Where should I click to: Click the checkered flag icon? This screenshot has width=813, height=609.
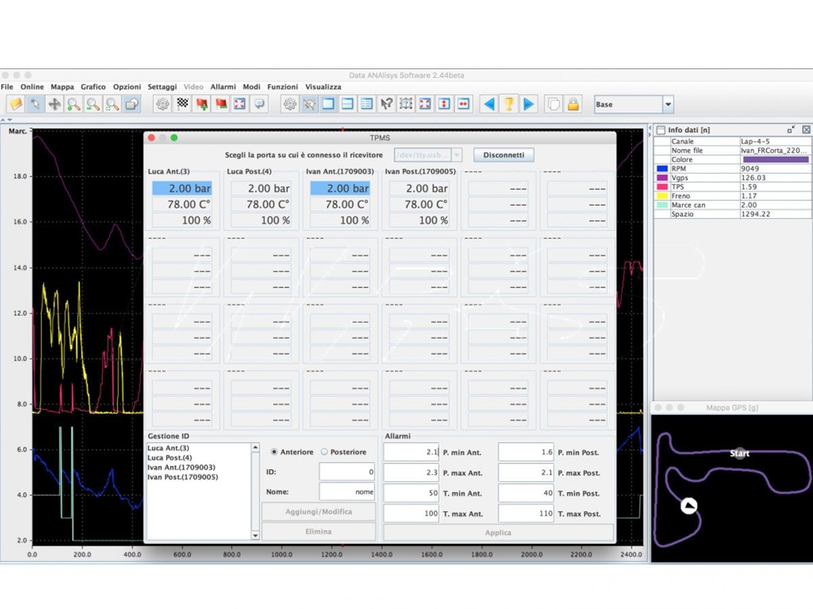(182, 104)
